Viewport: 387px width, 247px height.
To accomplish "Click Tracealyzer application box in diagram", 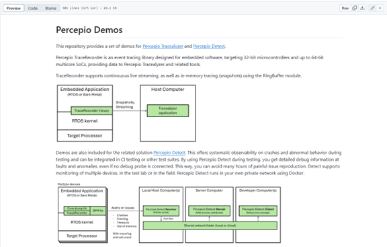I will tap(168, 110).
